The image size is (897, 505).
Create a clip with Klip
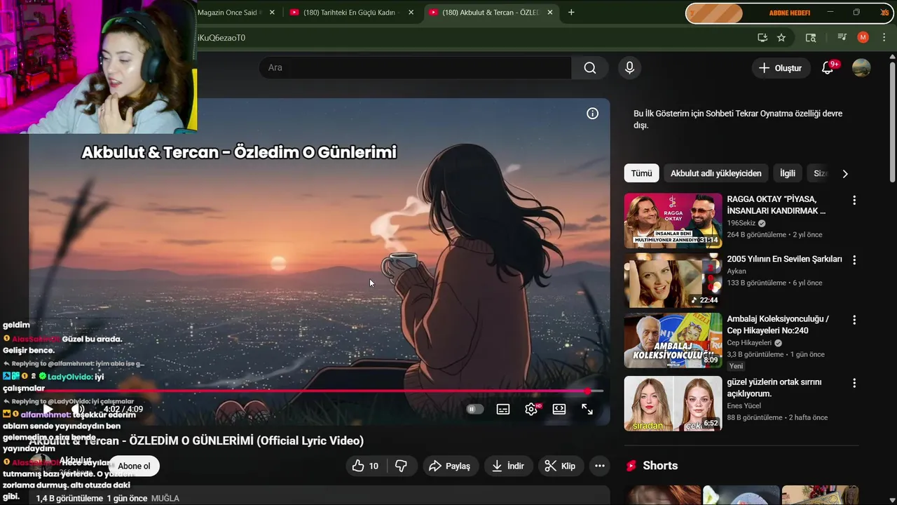[x=561, y=466]
